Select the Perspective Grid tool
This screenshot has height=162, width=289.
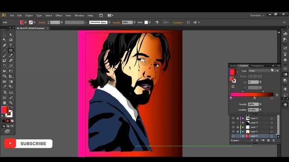coord(11,76)
